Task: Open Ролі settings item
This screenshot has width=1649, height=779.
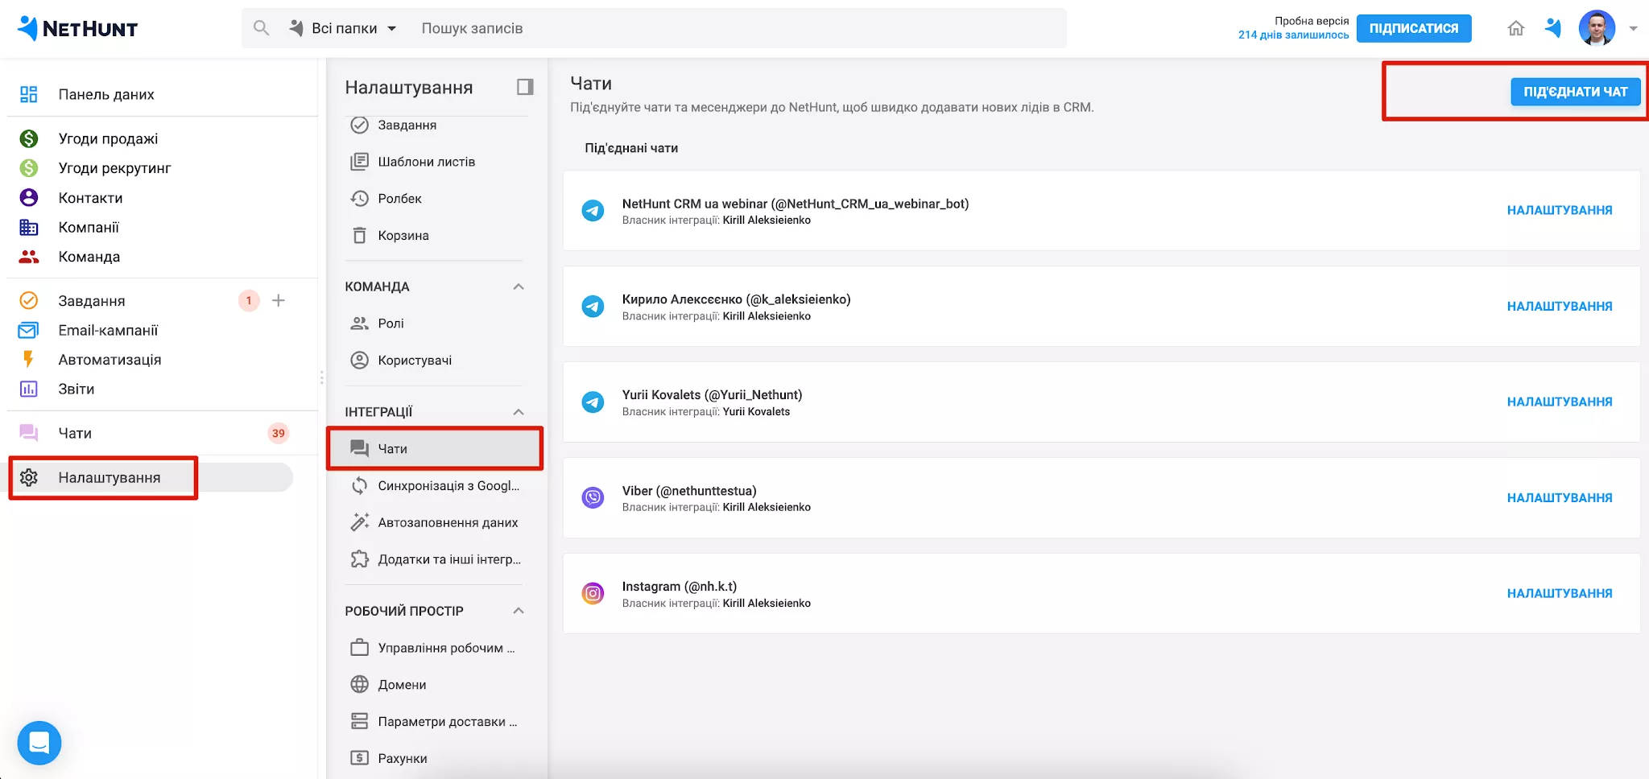Action: pyautogui.click(x=391, y=324)
